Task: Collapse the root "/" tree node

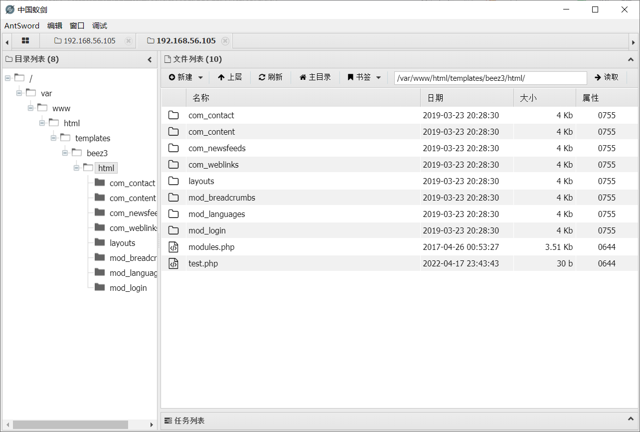Action: [7, 78]
